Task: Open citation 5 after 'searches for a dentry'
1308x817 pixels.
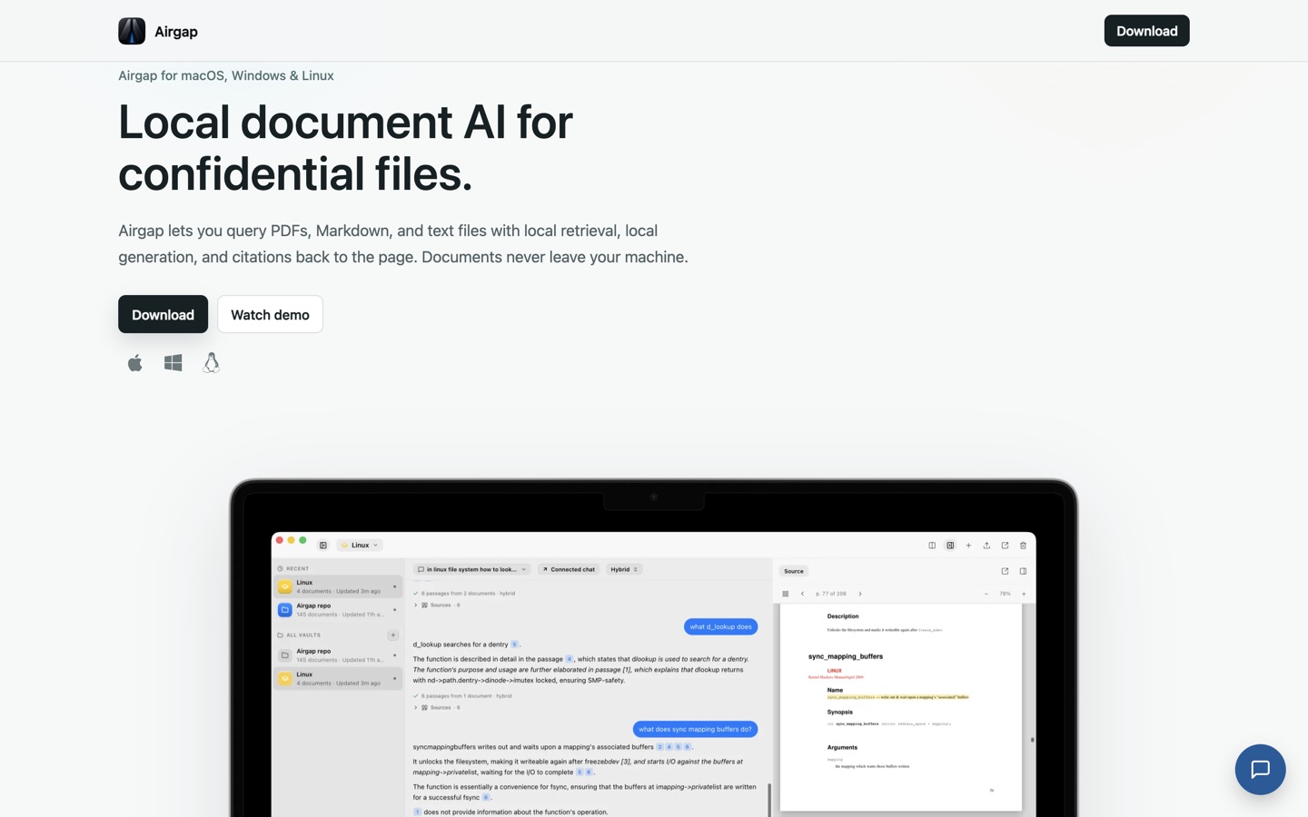Action: click(514, 645)
